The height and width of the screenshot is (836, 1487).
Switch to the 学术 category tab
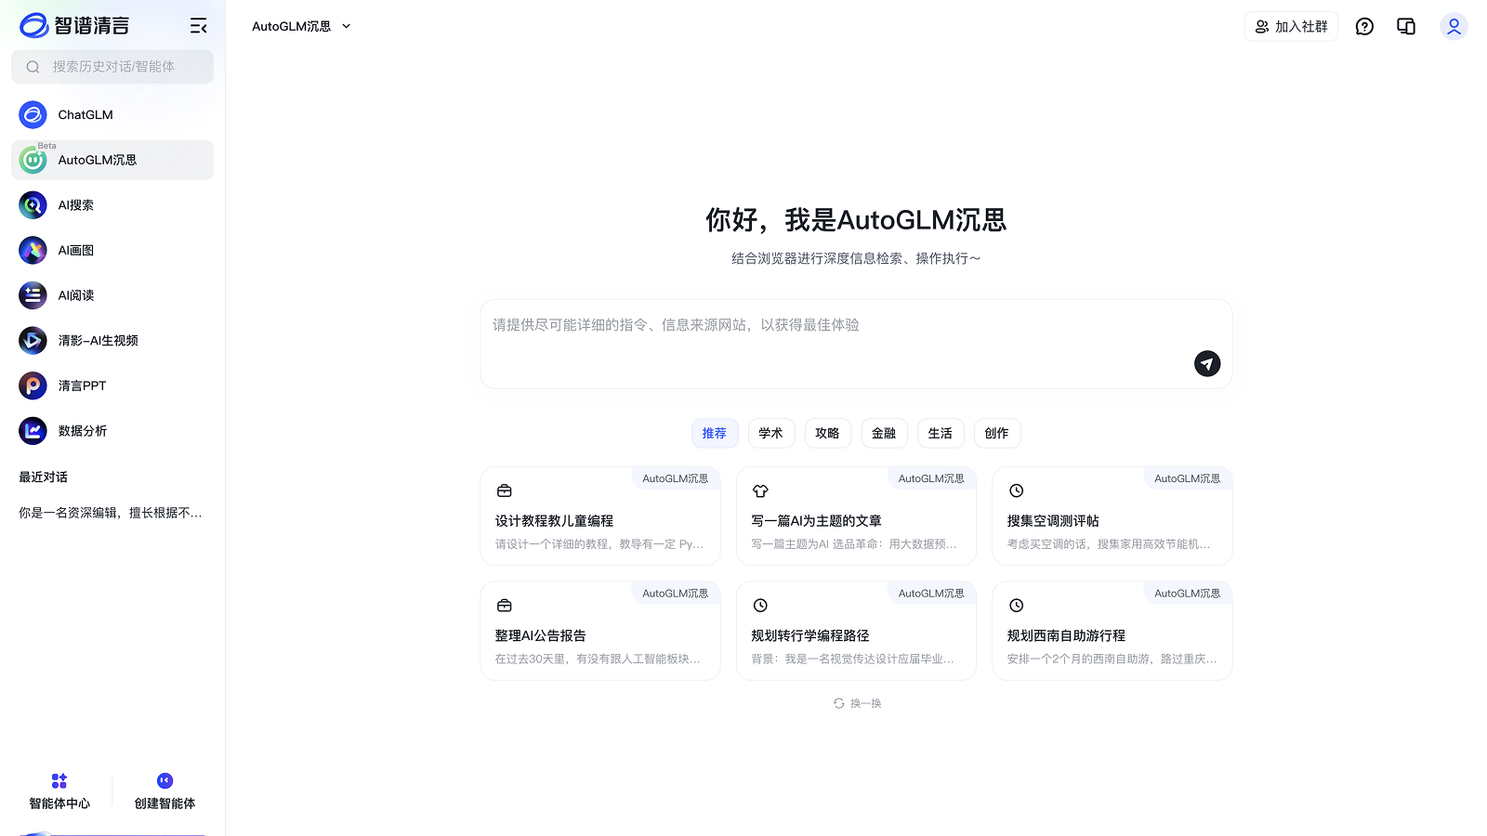tap(770, 433)
